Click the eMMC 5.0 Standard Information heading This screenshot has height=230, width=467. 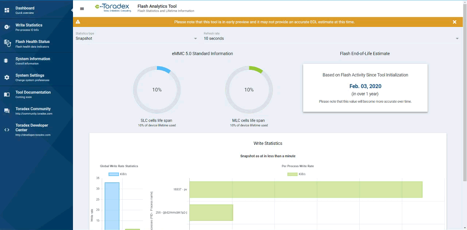202,53
